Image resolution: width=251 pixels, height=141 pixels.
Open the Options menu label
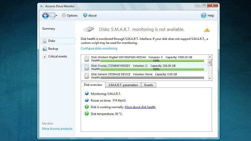click(72, 16)
